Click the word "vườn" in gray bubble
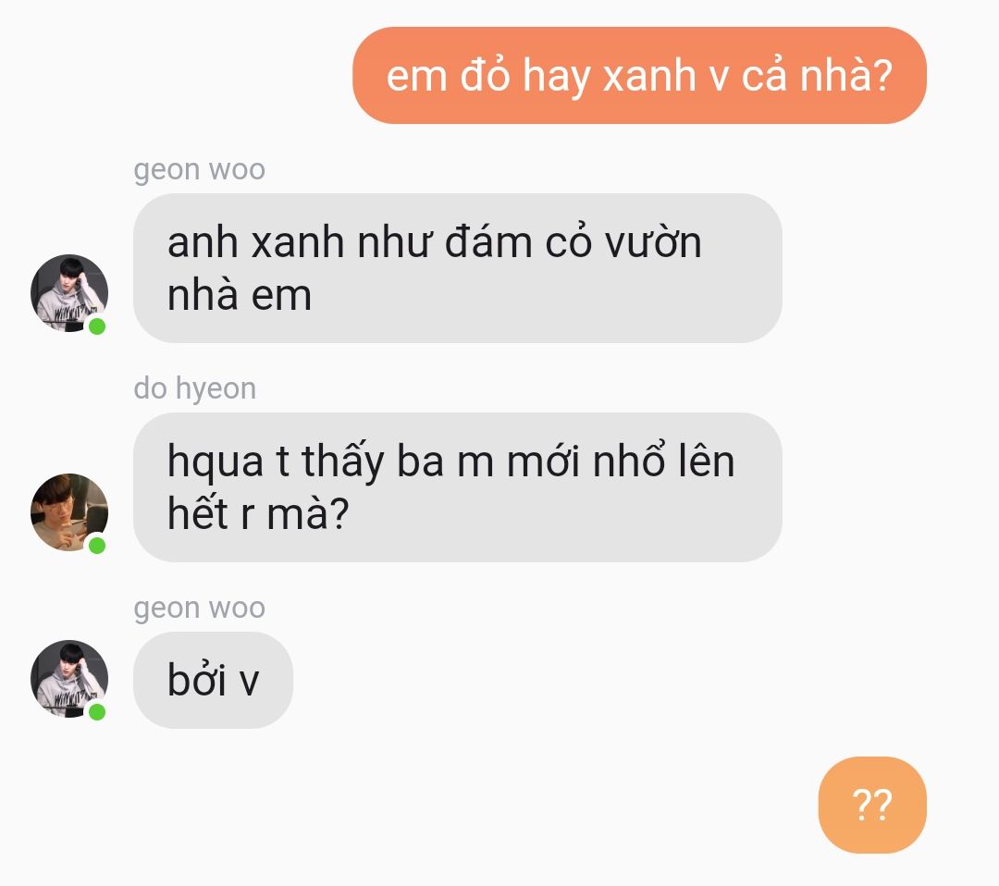The image size is (999, 886). [653, 242]
